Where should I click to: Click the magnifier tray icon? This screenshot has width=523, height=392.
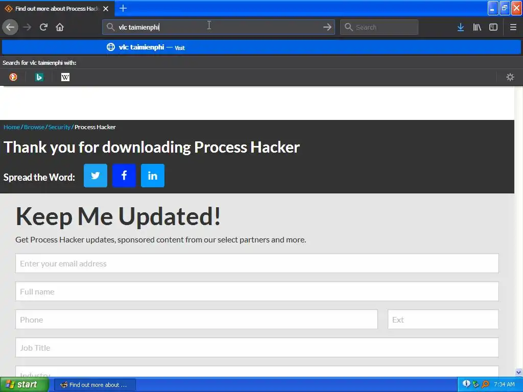click(485, 384)
